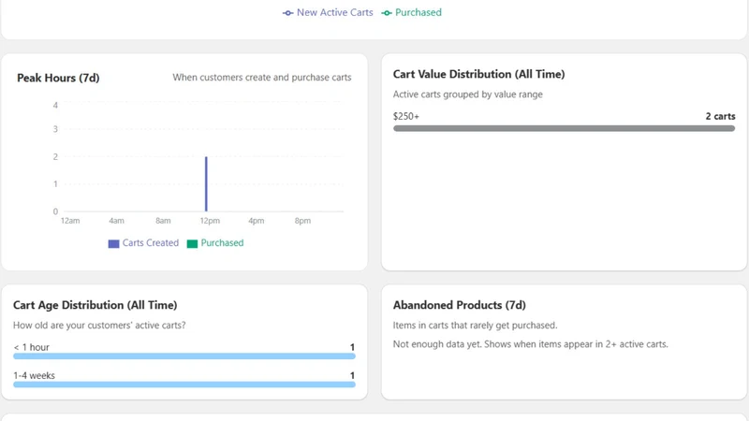Screen dimensions: 749x421
Task: Click 'Items in carts that rarely get purchased.'
Action: click(x=475, y=325)
